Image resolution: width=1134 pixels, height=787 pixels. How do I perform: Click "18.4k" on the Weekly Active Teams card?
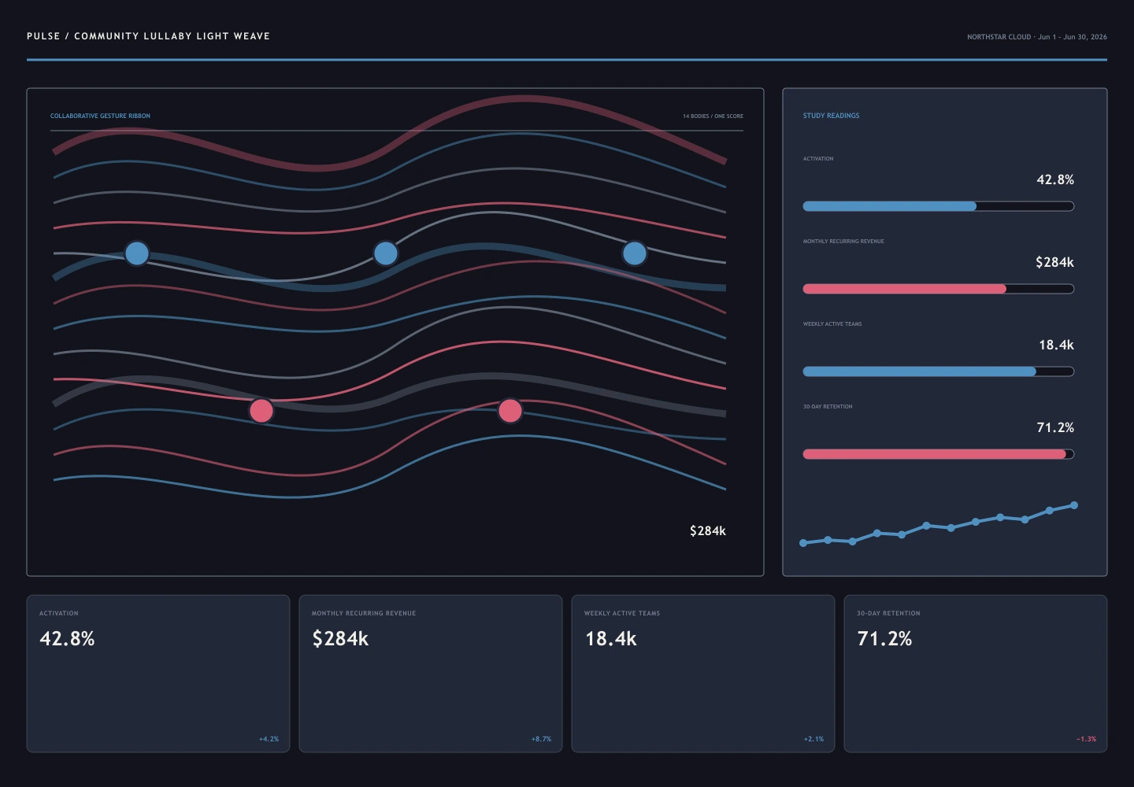click(611, 639)
